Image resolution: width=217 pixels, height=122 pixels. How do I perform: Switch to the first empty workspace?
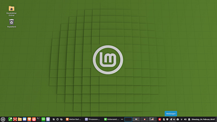[x=128, y=119]
